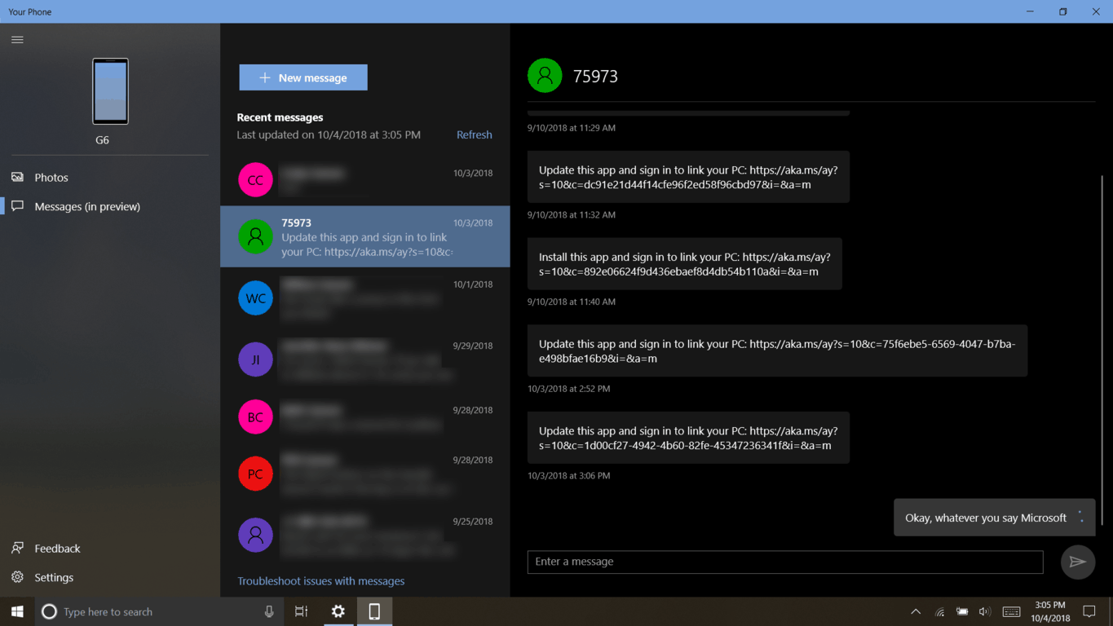1113x626 pixels.
Task: Open the network status tray icon
Action: pos(939,611)
